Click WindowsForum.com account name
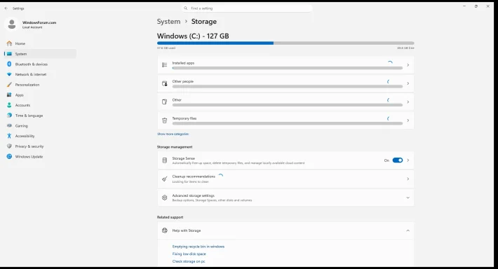The height and width of the screenshot is (269, 498). (x=39, y=22)
